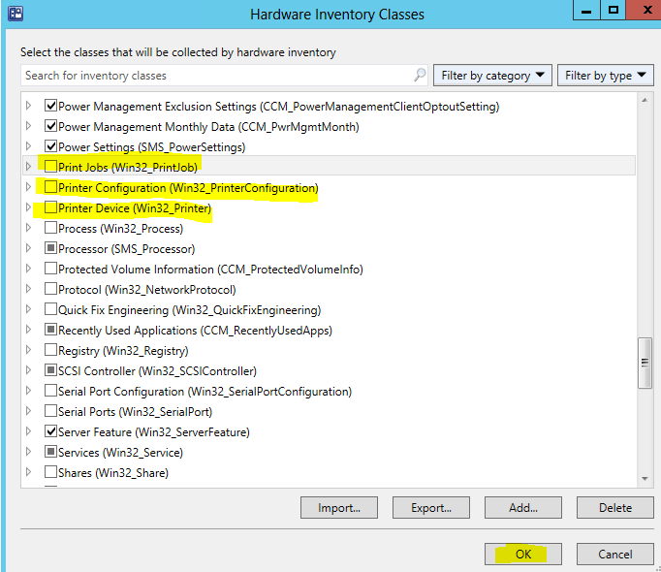Select Recently Used Applications class row
The width and height of the screenshot is (661, 572).
(x=195, y=331)
